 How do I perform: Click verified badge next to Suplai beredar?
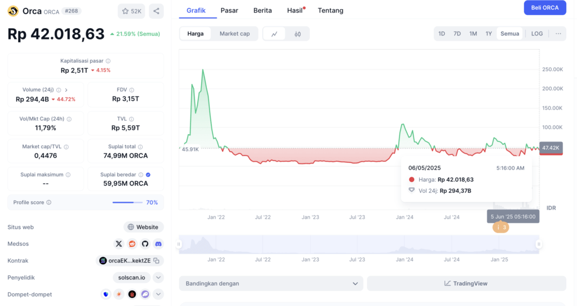click(x=148, y=175)
